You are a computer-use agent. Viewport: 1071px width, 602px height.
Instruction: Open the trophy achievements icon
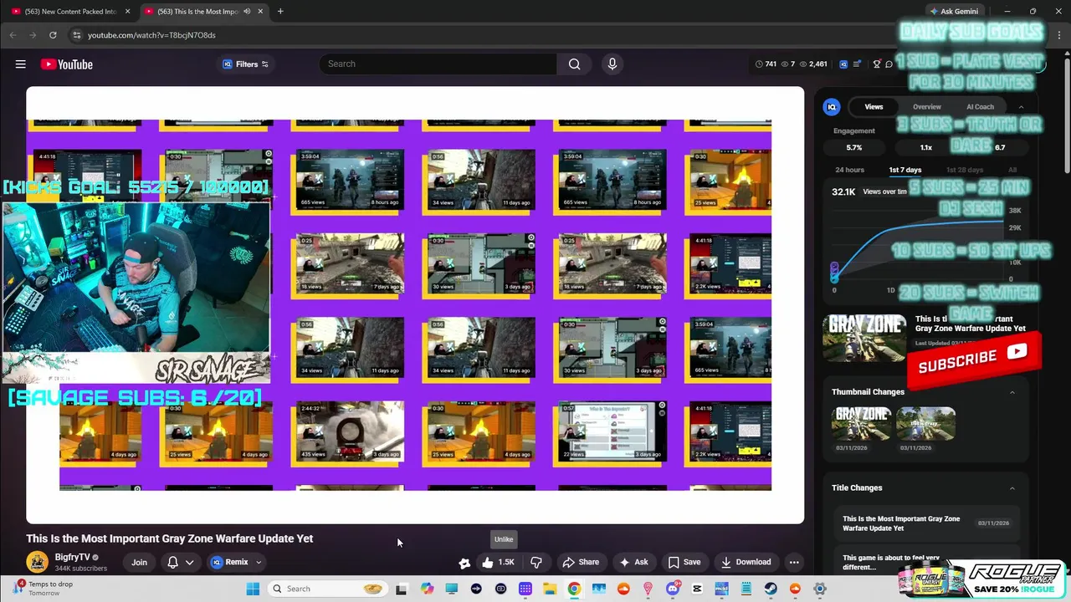pyautogui.click(x=876, y=64)
